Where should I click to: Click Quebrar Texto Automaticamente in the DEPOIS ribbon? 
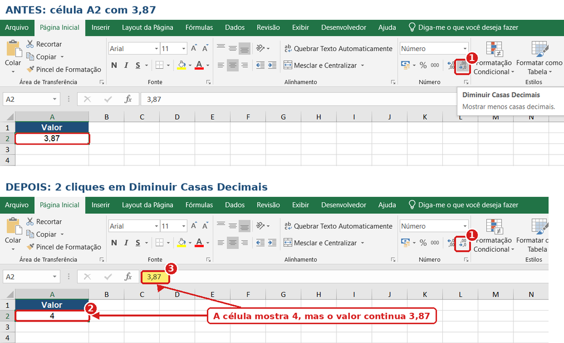pyautogui.click(x=338, y=226)
